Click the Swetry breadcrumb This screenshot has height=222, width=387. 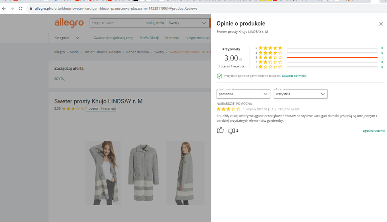[159, 52]
